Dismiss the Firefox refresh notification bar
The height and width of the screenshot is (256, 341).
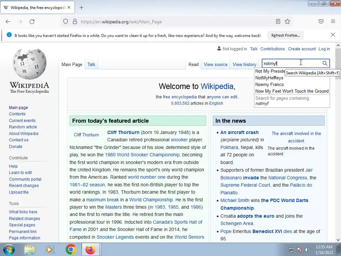point(333,35)
